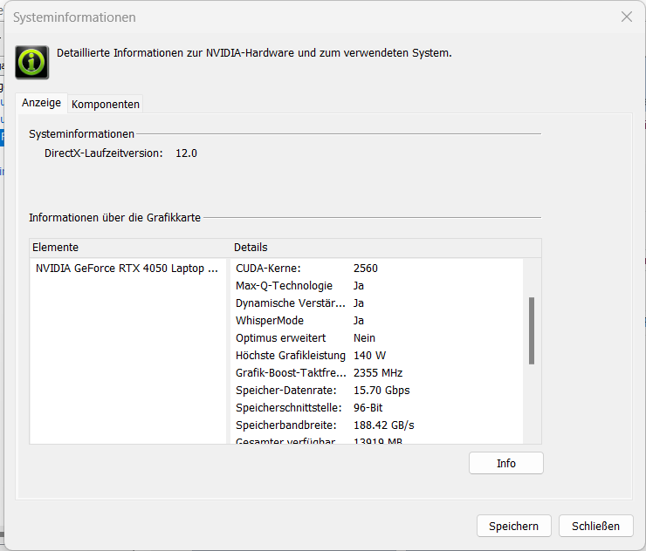Click the Speichern button
The image size is (646, 551).
513,526
